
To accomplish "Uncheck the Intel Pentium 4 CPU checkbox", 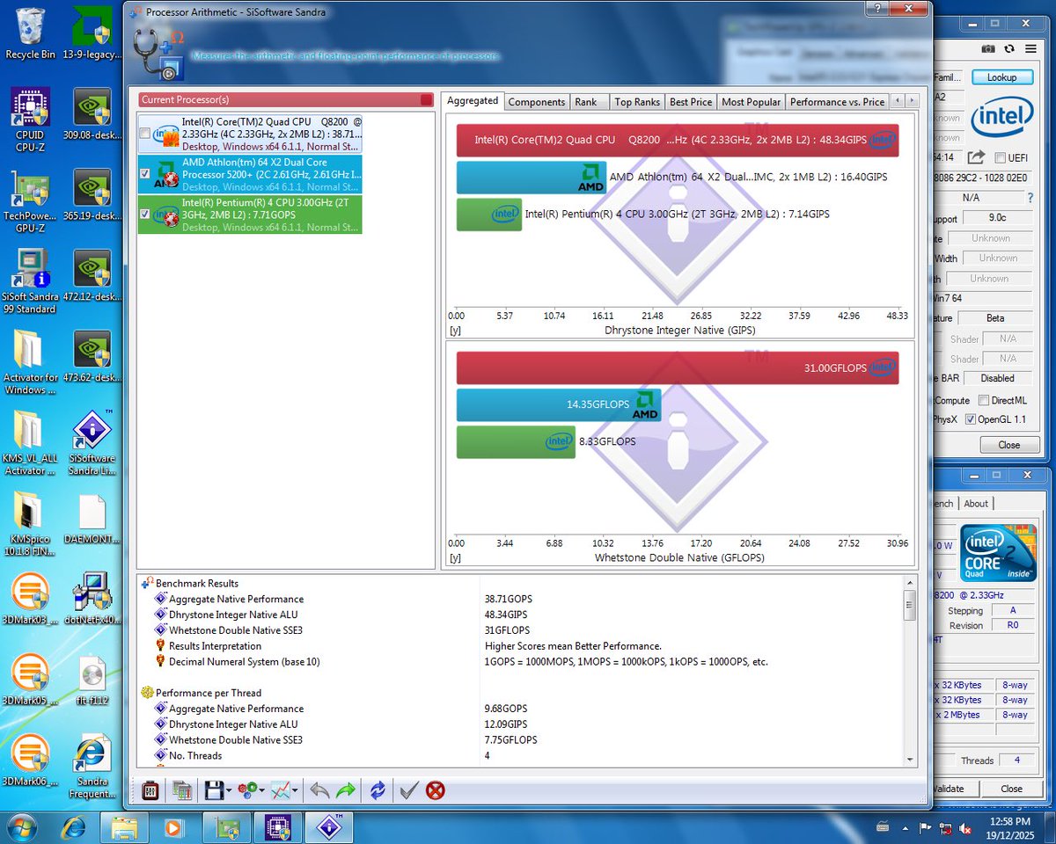I will point(144,215).
